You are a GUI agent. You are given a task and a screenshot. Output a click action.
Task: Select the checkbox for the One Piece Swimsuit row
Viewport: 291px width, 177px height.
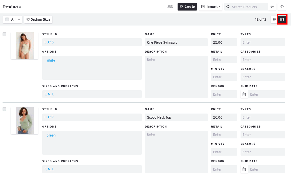tap(4, 34)
